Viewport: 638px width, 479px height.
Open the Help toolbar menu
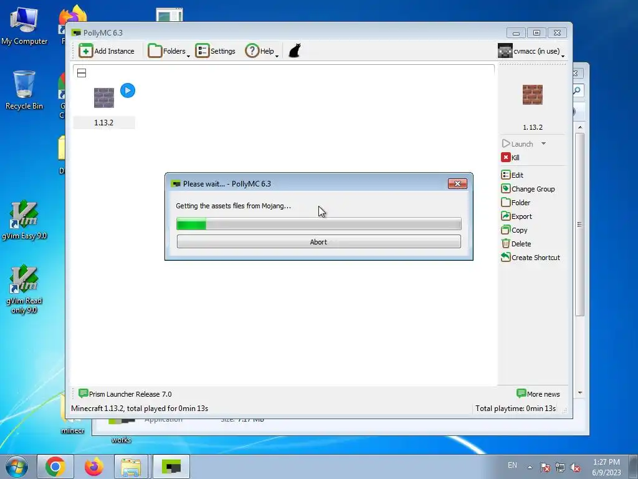(x=262, y=51)
